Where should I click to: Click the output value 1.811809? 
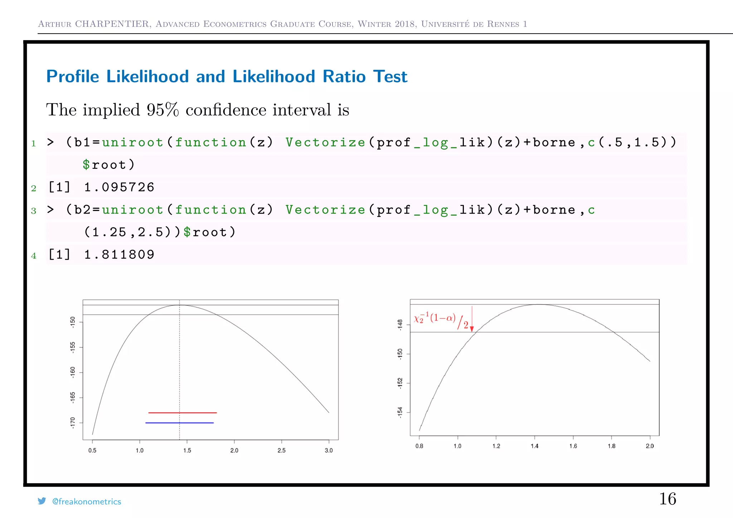pos(119,254)
